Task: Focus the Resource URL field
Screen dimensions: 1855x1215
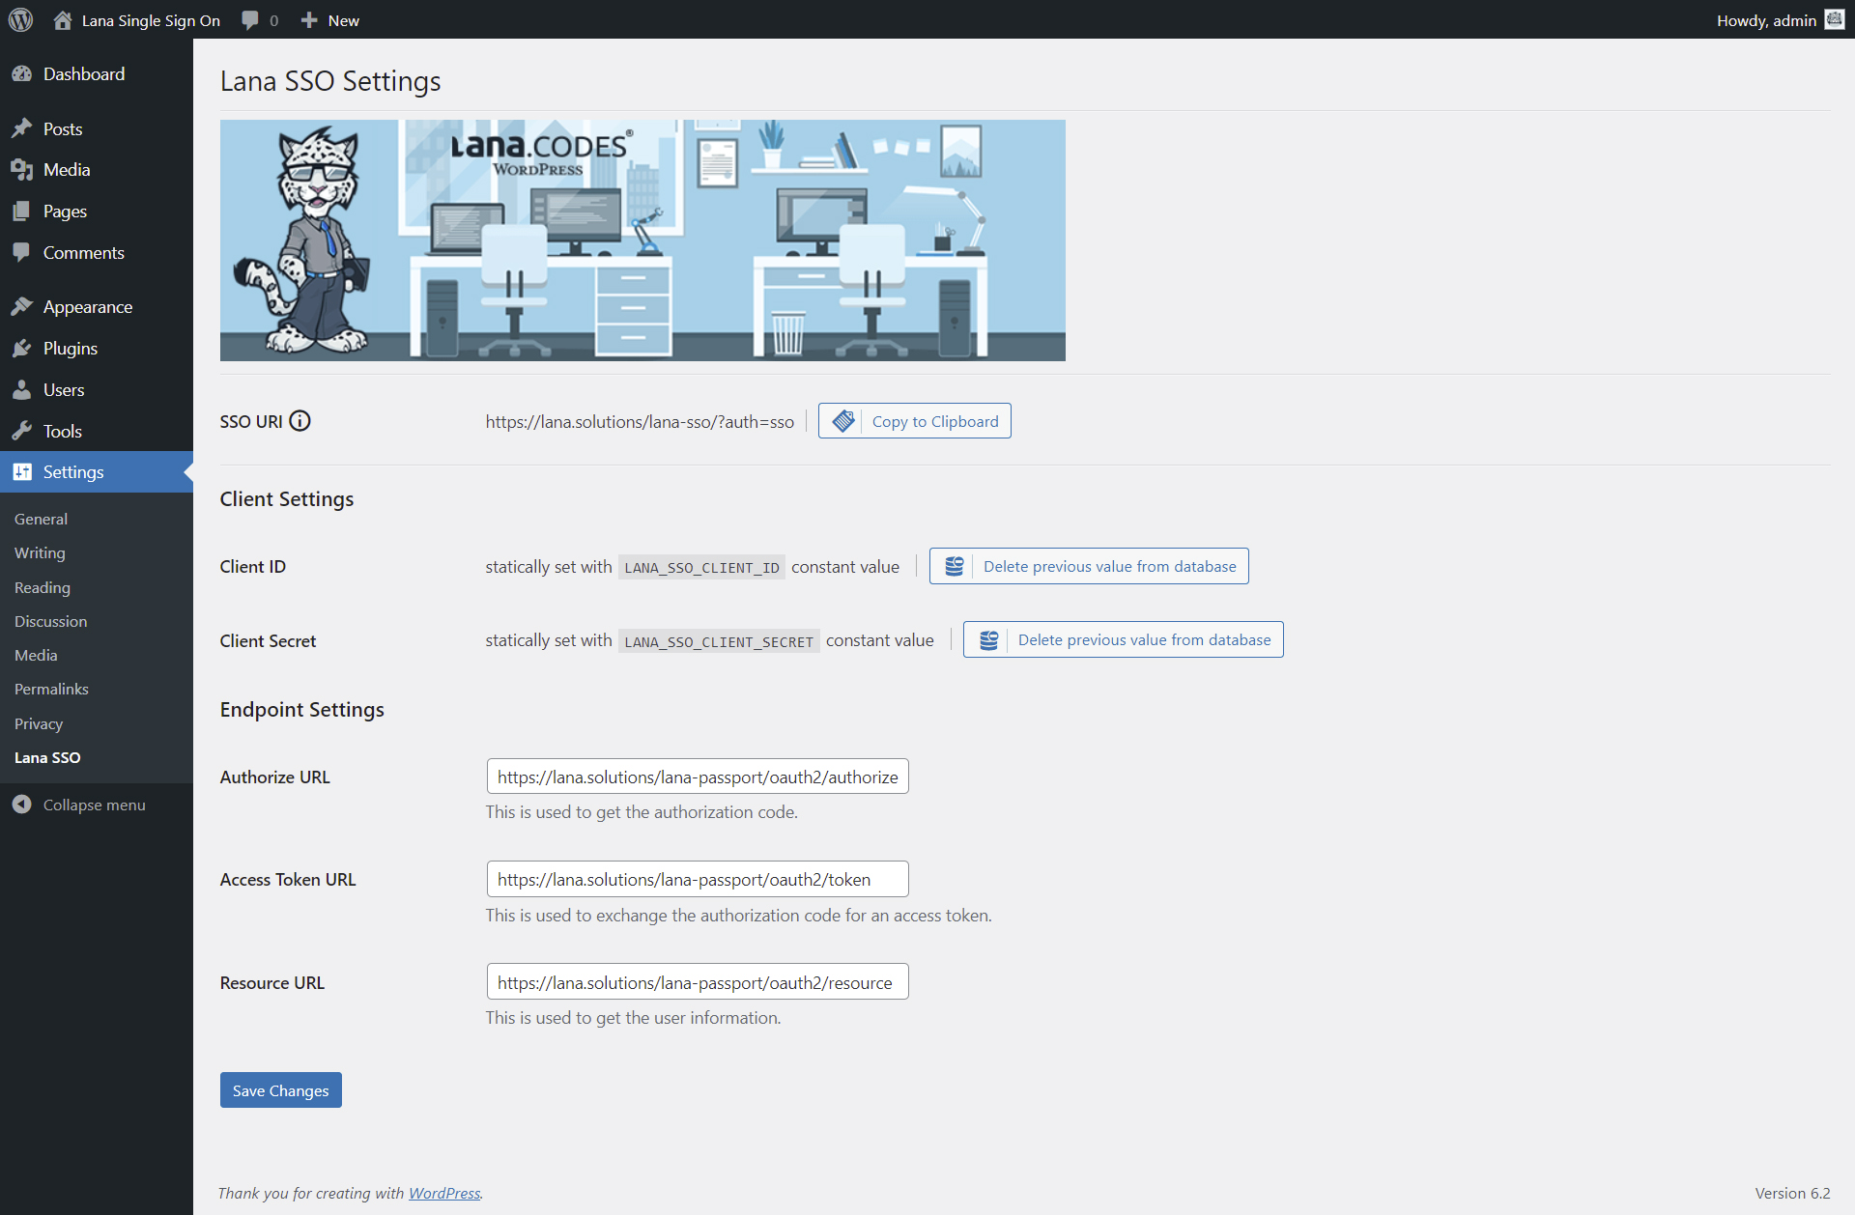Action: click(x=698, y=982)
